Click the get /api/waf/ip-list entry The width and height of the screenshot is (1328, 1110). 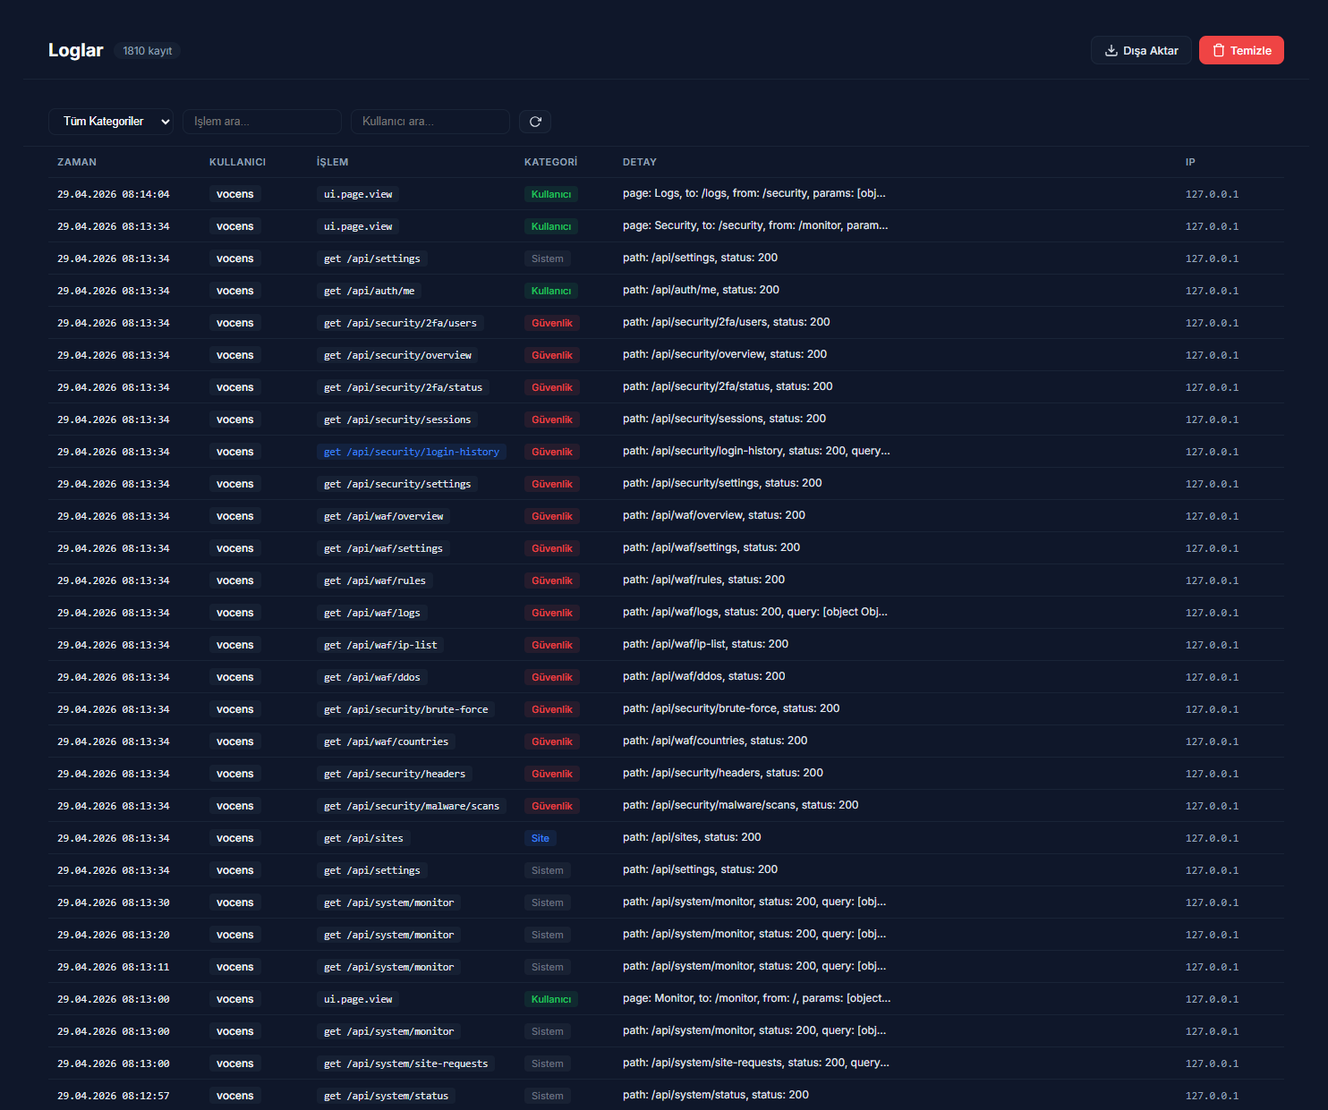380,645
